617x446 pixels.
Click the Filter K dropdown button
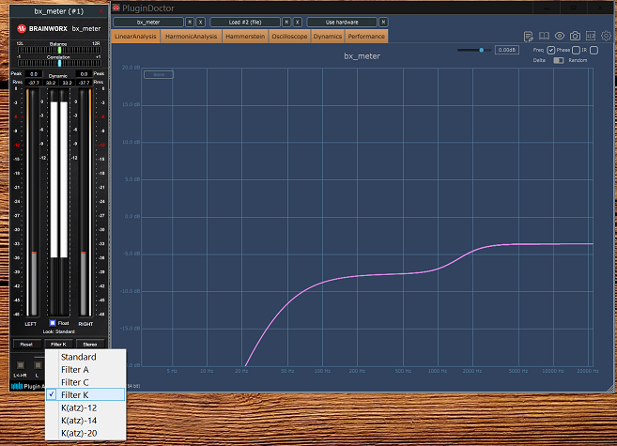pyautogui.click(x=58, y=345)
